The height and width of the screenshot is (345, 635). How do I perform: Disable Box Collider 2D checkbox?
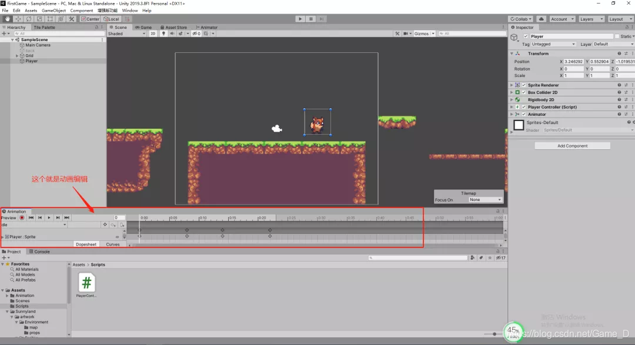[x=524, y=92]
